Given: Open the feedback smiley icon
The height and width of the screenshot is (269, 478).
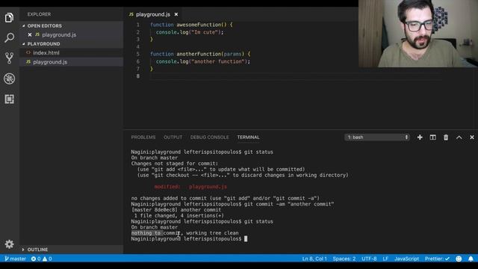Looking at the screenshot, I should click(x=459, y=259).
